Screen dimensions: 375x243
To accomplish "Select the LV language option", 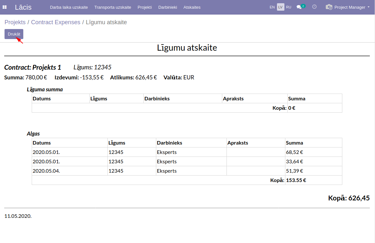I will click(x=281, y=7).
